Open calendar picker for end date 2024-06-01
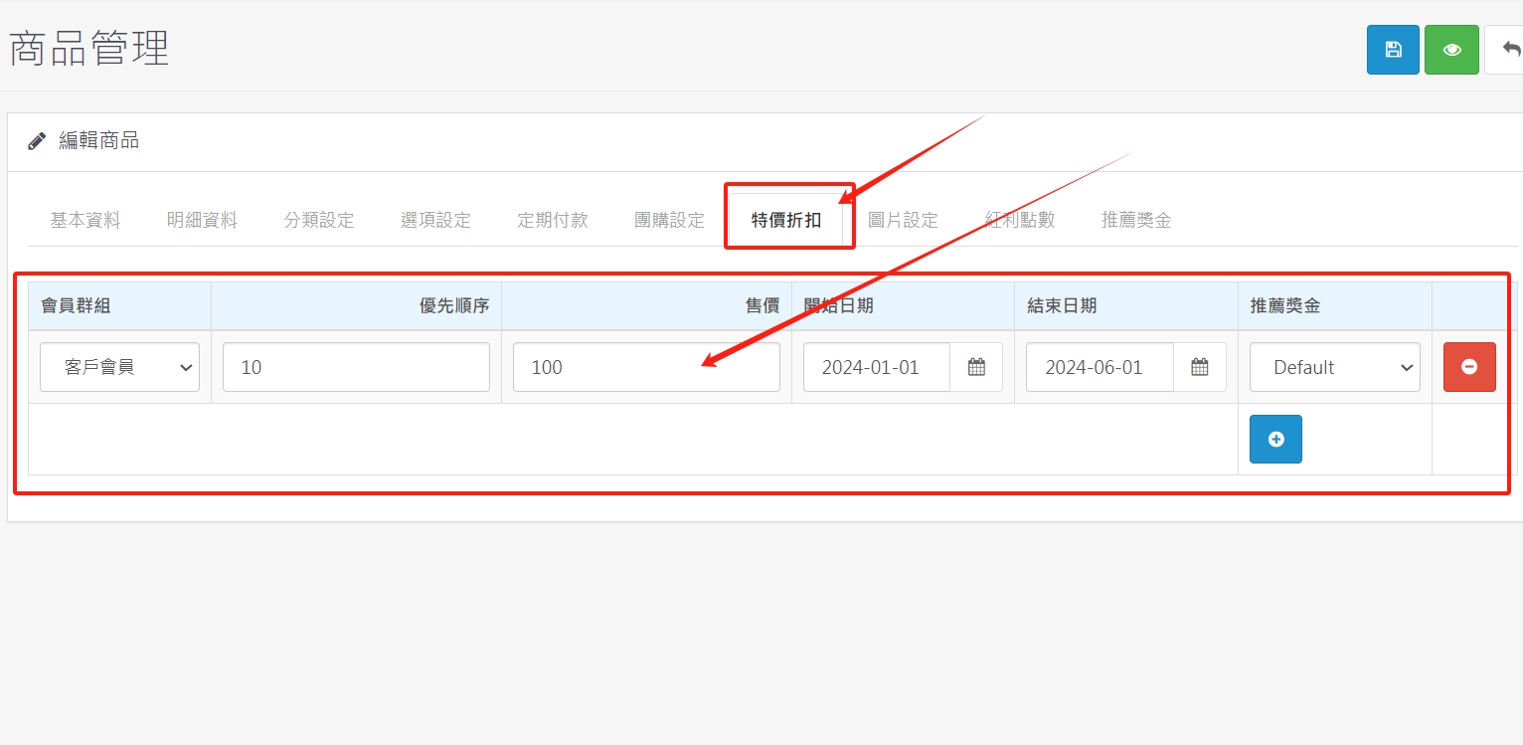 coord(1200,367)
